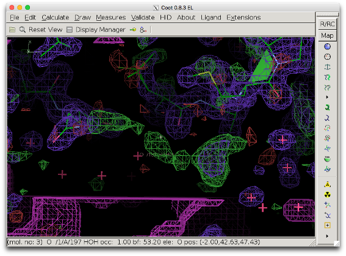Click the Display Manager icon
The image size is (346, 256).
tap(70, 29)
